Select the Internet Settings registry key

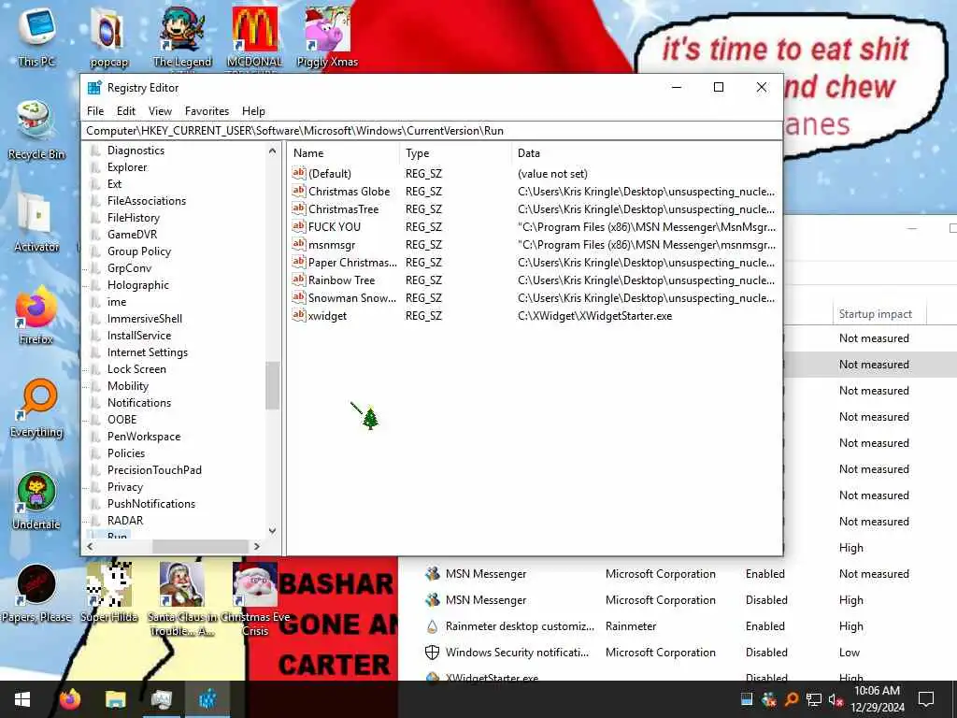[147, 352]
